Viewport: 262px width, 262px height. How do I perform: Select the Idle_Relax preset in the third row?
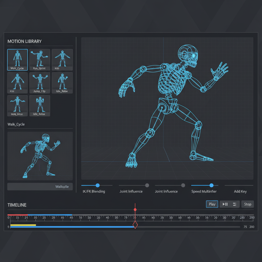tap(40, 105)
